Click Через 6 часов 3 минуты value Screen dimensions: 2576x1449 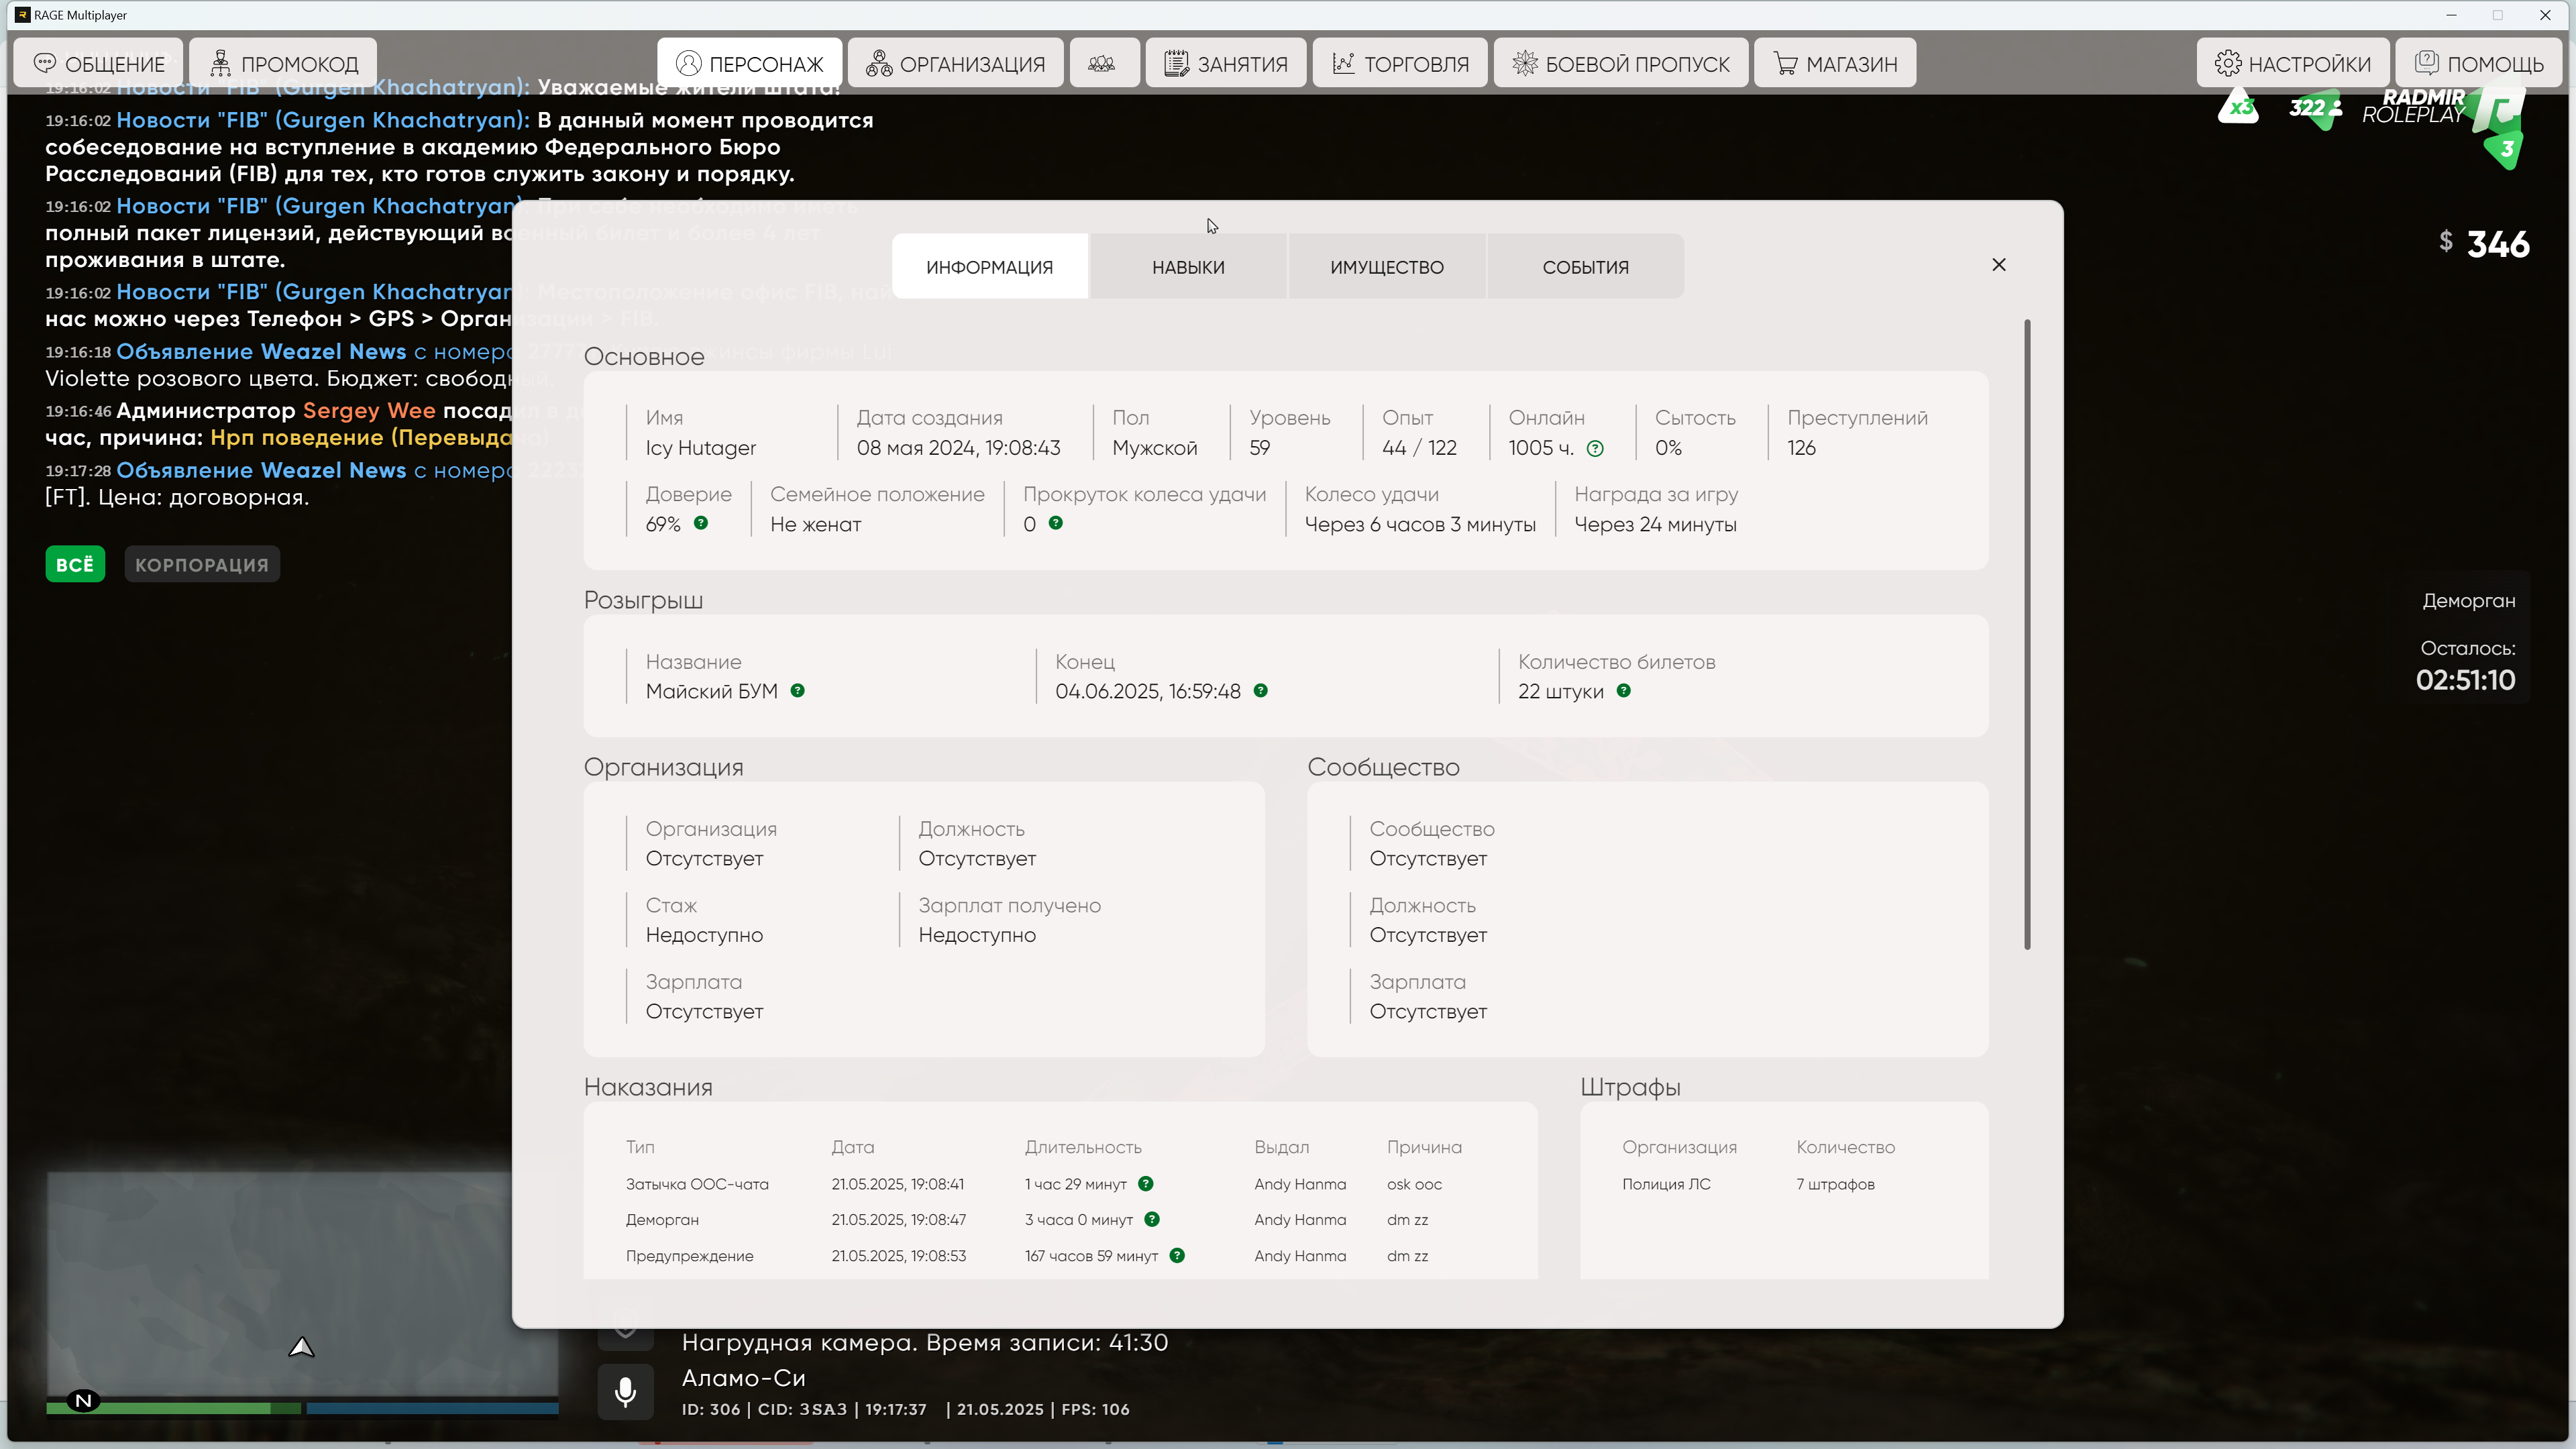point(1419,525)
